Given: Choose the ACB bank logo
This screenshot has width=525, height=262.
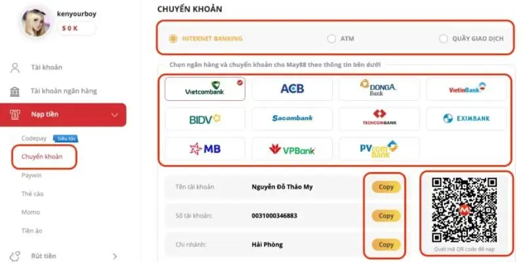Looking at the screenshot, I should [x=292, y=88].
